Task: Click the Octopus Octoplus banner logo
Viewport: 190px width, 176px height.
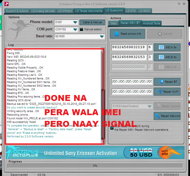Action: point(22,153)
